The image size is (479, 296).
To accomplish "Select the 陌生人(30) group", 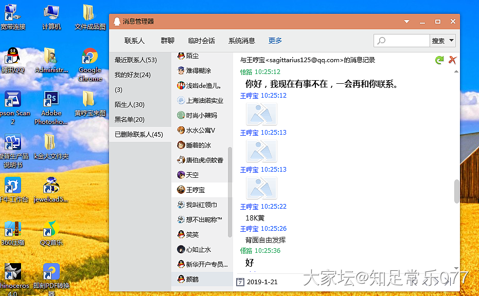I will (130, 105).
